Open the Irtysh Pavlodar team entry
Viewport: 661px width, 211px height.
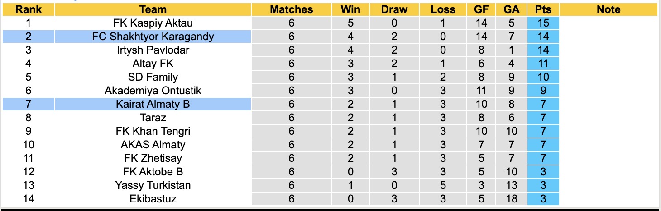click(x=153, y=50)
